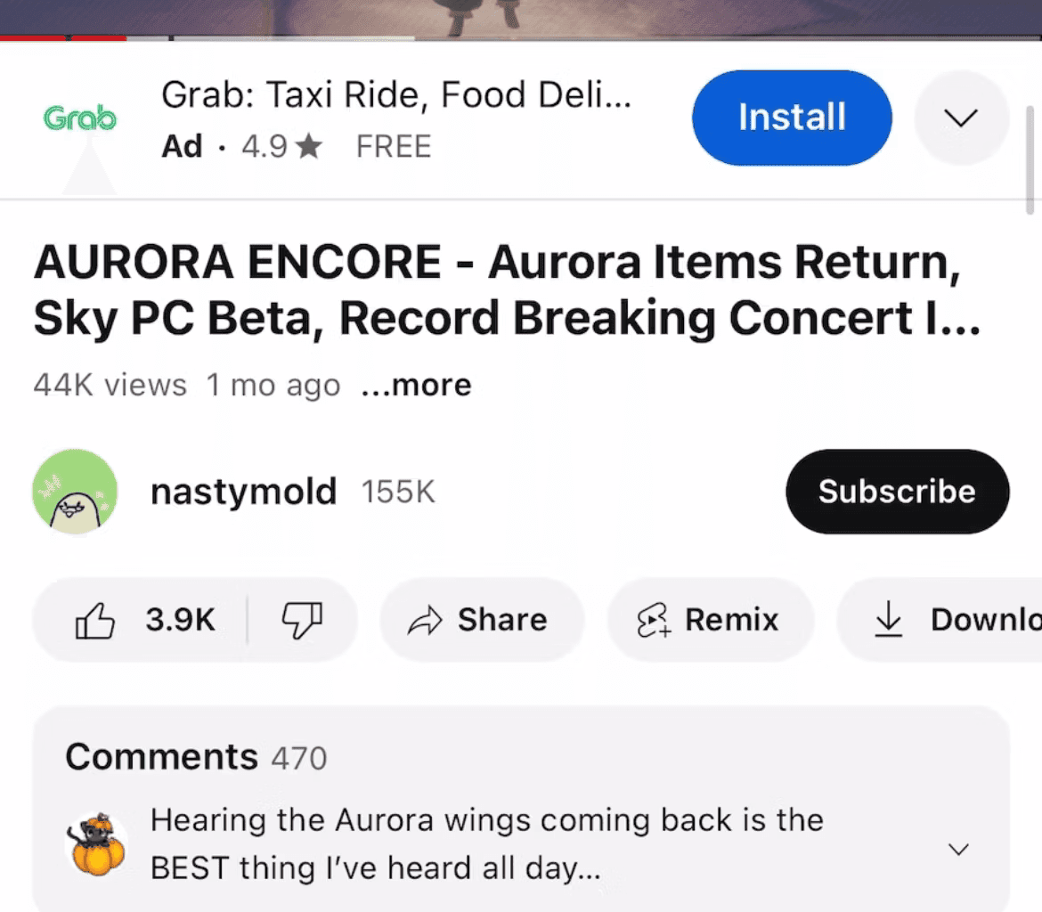Viewport: 1042px width, 912px height.
Task: Subscribe to nastymold channel
Action: click(898, 492)
